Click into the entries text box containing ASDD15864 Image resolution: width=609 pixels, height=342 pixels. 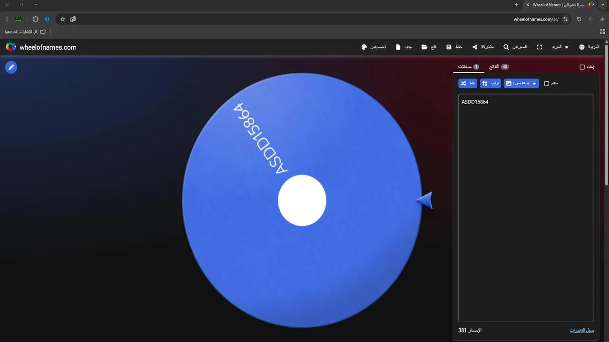coord(526,207)
